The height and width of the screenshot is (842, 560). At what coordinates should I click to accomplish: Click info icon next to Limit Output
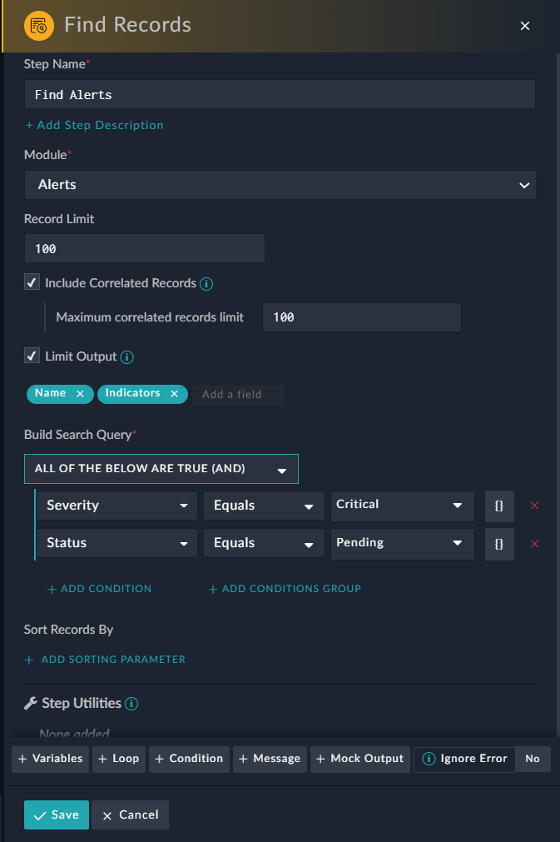[x=127, y=356]
